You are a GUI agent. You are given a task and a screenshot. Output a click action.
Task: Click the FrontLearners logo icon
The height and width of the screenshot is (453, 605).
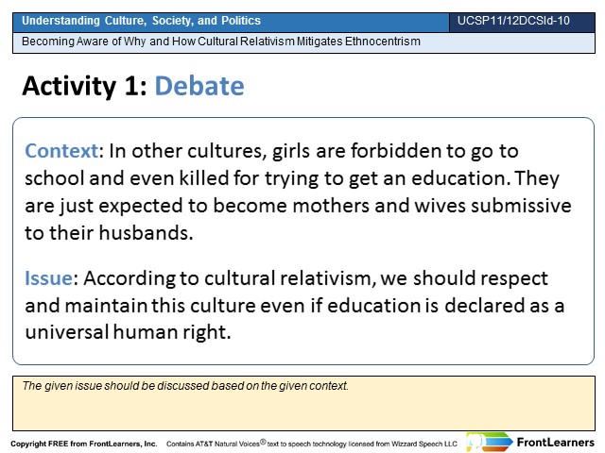tap(489, 442)
